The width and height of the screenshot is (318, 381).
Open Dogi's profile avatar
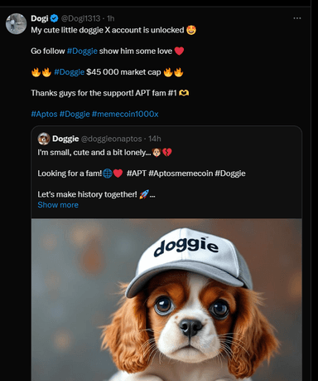click(x=16, y=24)
